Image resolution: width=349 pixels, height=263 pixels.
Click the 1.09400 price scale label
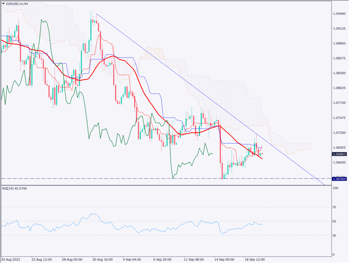click(339, 15)
